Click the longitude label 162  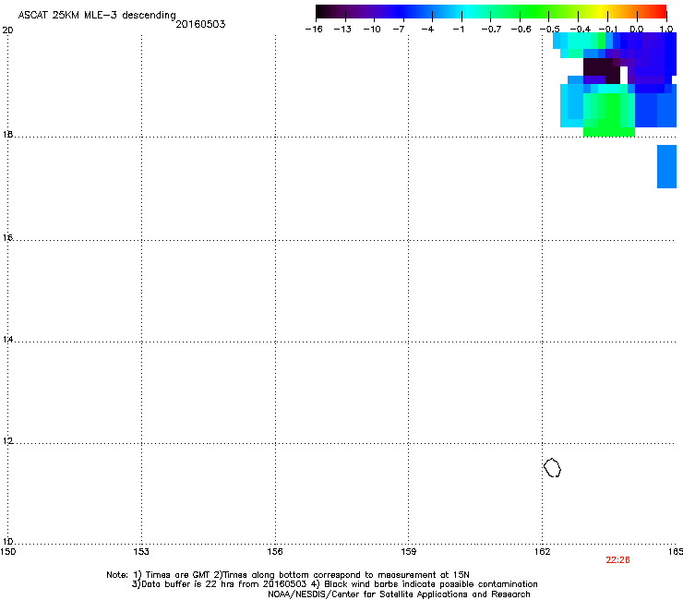point(542,552)
